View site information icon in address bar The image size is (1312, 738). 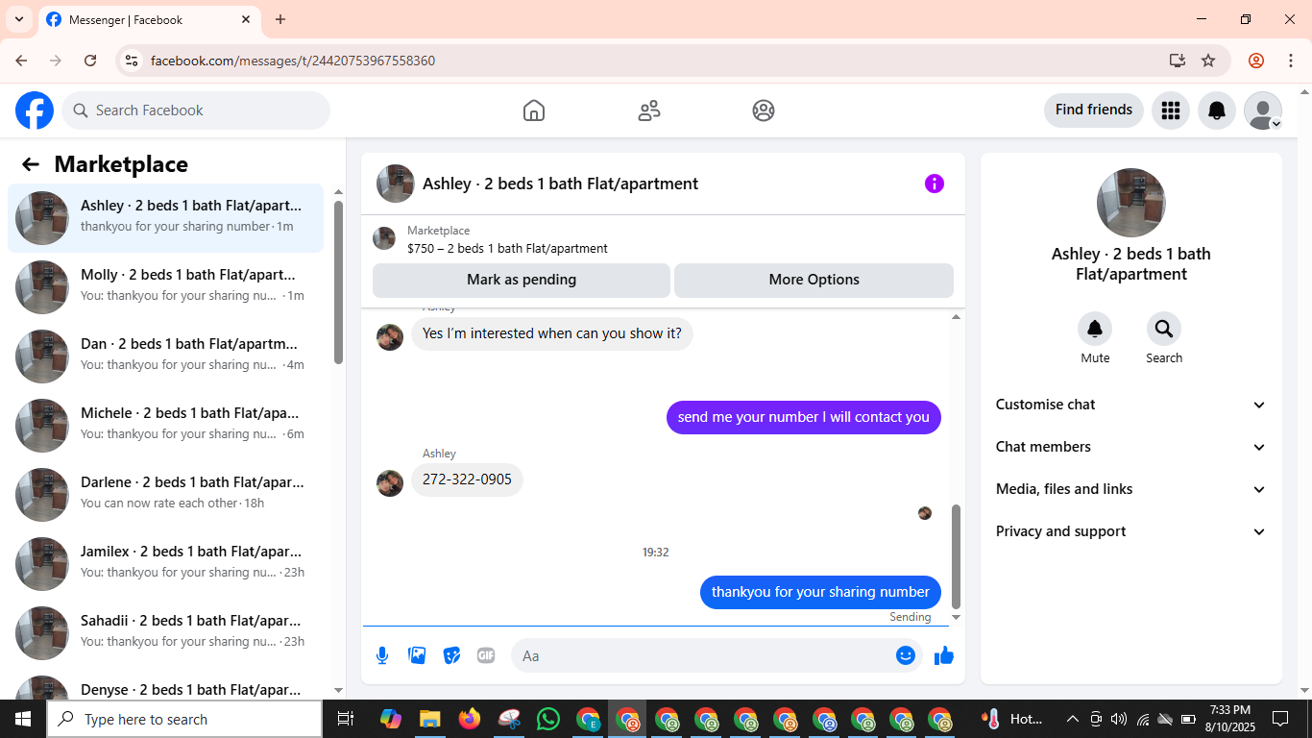(132, 61)
